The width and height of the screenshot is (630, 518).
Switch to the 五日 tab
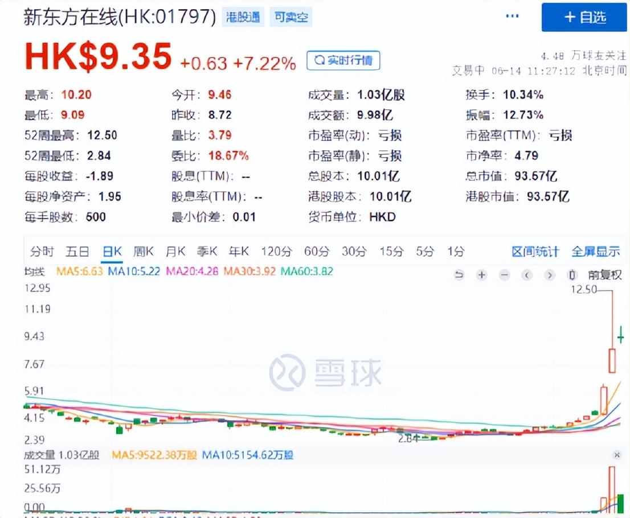[x=77, y=252]
